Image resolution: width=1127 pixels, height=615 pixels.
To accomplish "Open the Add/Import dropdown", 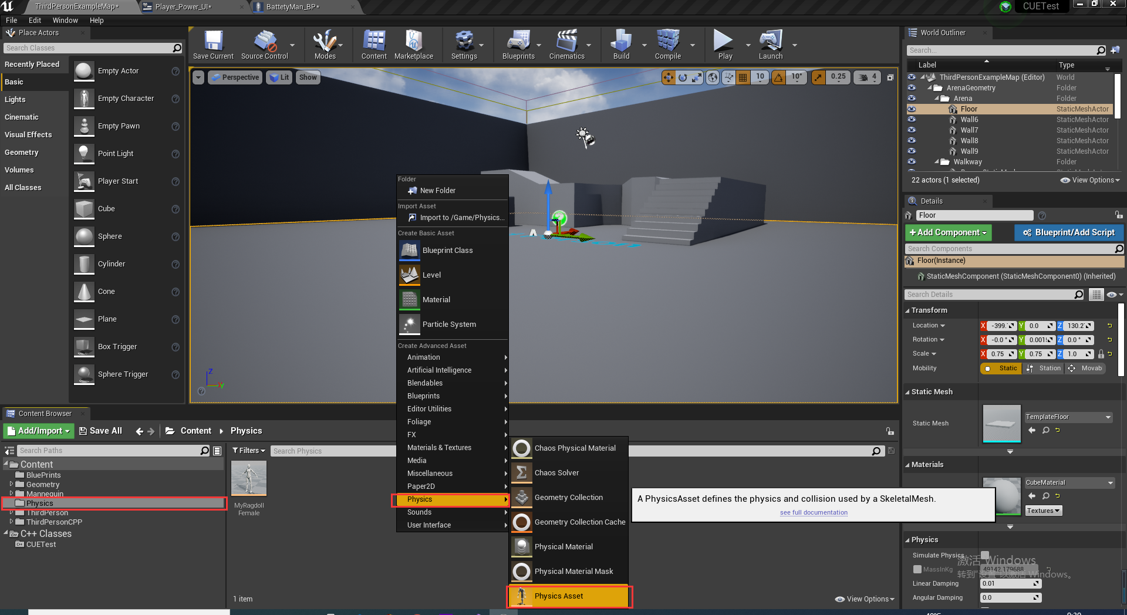I will coord(39,431).
